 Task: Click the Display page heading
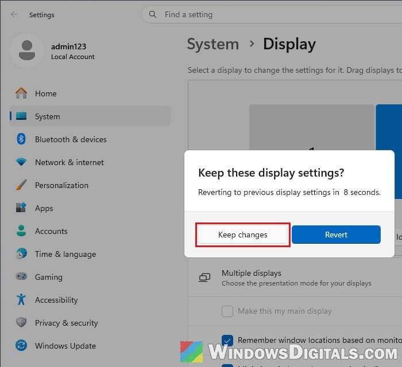289,44
